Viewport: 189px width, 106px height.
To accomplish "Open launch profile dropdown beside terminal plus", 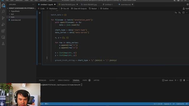I will (x=178, y=80).
